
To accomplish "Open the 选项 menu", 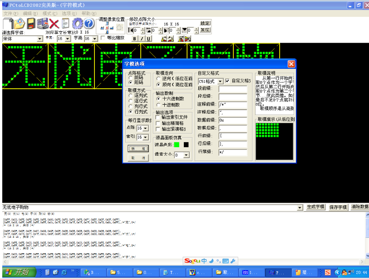I will [x=69, y=14].
